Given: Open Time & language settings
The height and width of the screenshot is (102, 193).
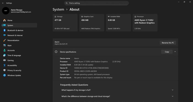Looking at the screenshot, I should tap(19, 55).
